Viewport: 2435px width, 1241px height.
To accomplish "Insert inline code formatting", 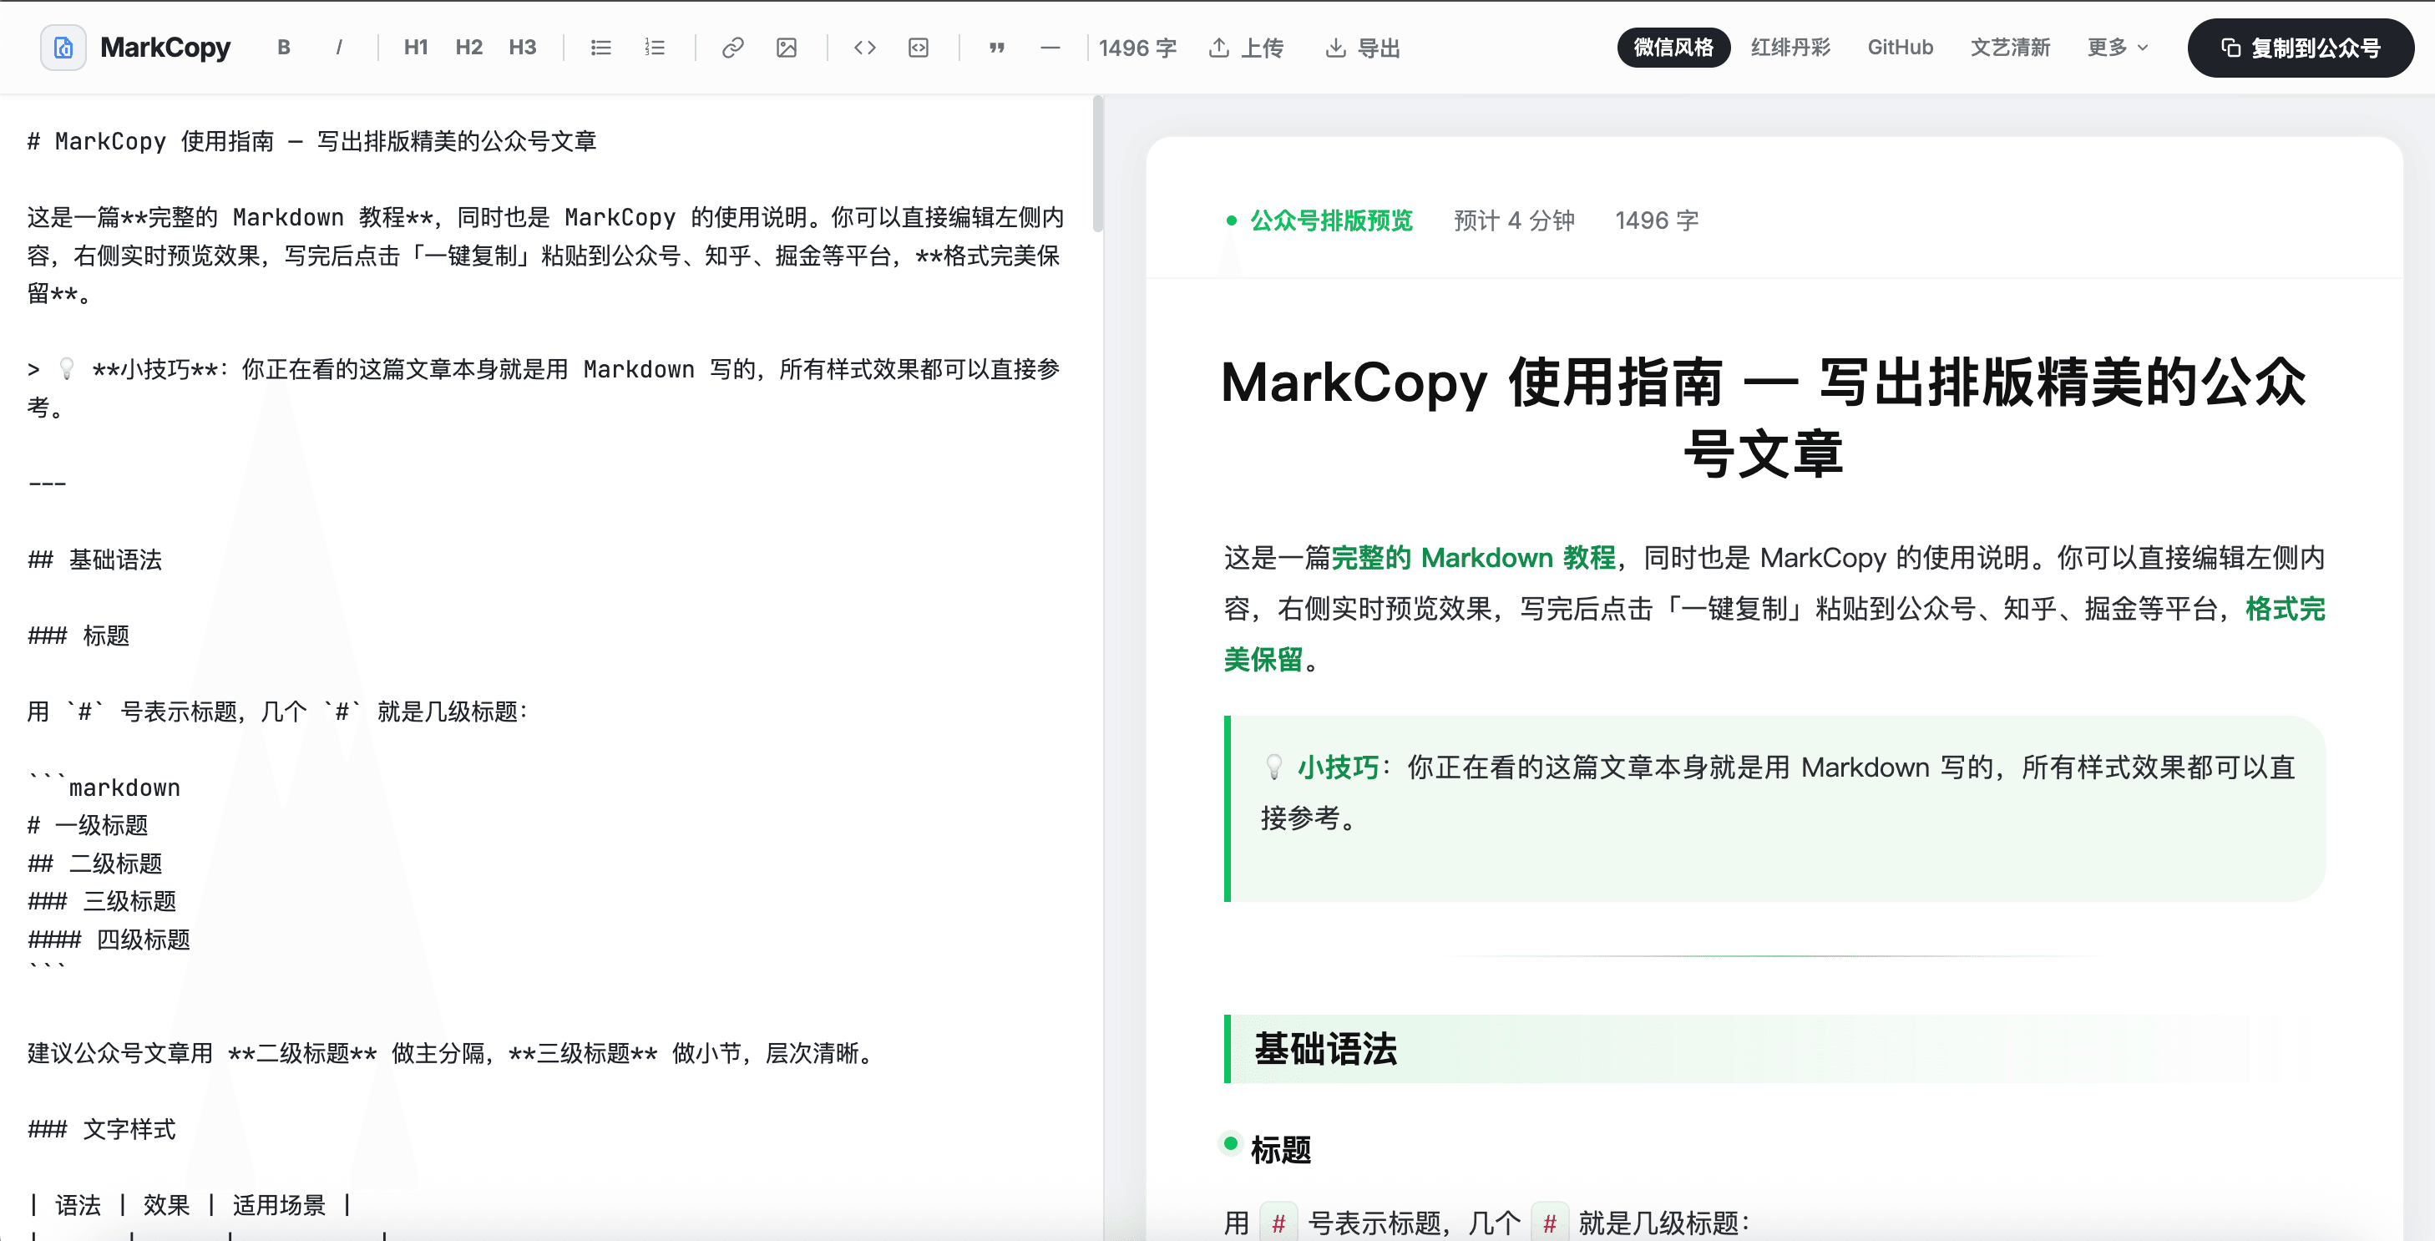I will point(863,48).
